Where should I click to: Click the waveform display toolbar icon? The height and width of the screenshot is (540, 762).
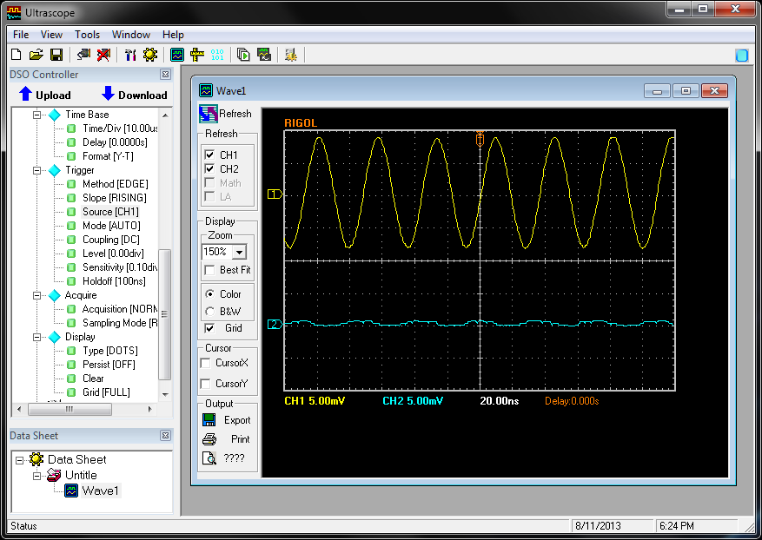[177, 55]
